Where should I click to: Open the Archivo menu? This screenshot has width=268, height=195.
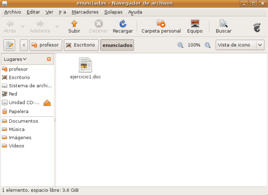[x=13, y=12]
